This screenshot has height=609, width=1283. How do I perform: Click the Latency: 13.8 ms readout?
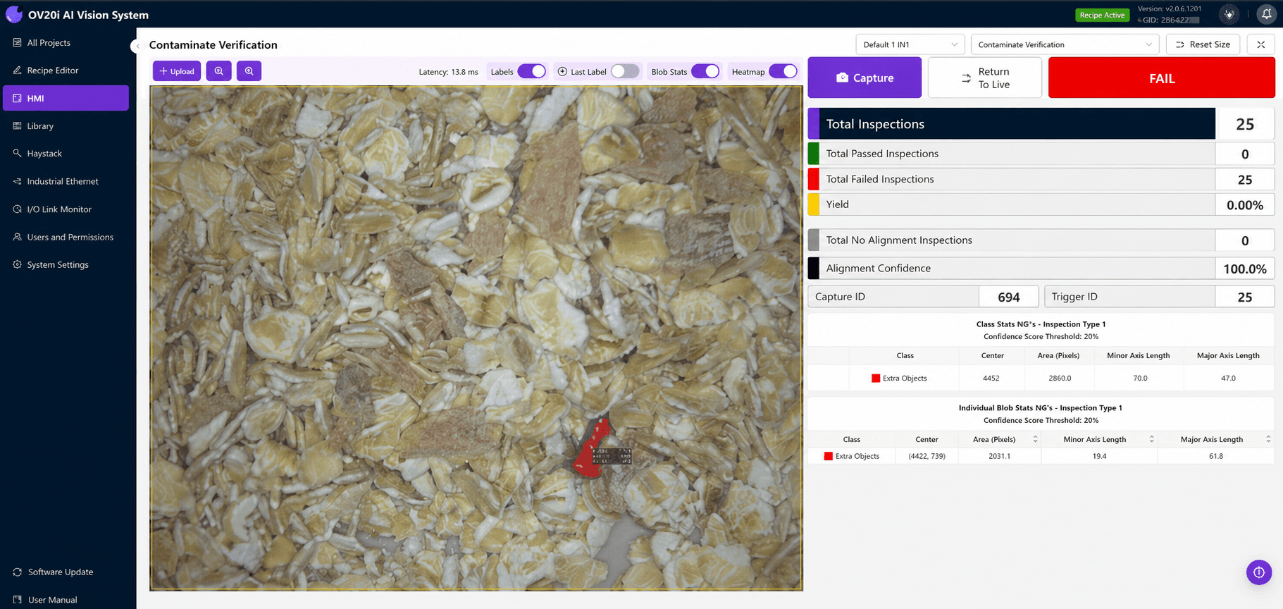pos(448,72)
